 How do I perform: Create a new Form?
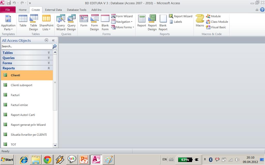click(84, 21)
